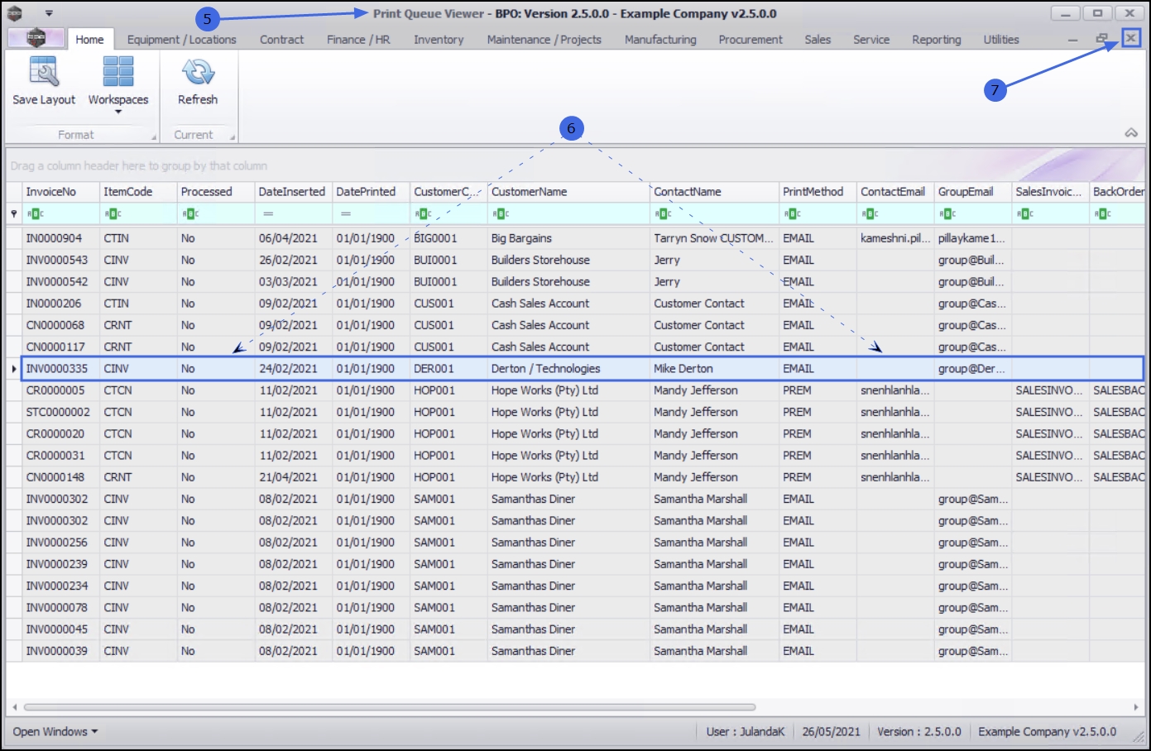Click the BPO application logo button

(36, 38)
